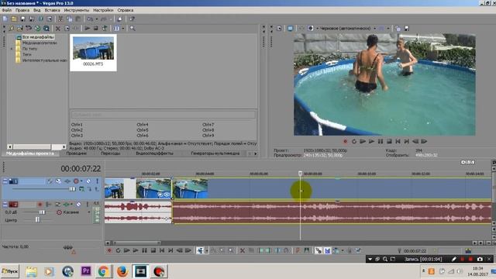This screenshot has width=496, height=279.
Task: Expand the По типу folder node
Action: [12, 49]
